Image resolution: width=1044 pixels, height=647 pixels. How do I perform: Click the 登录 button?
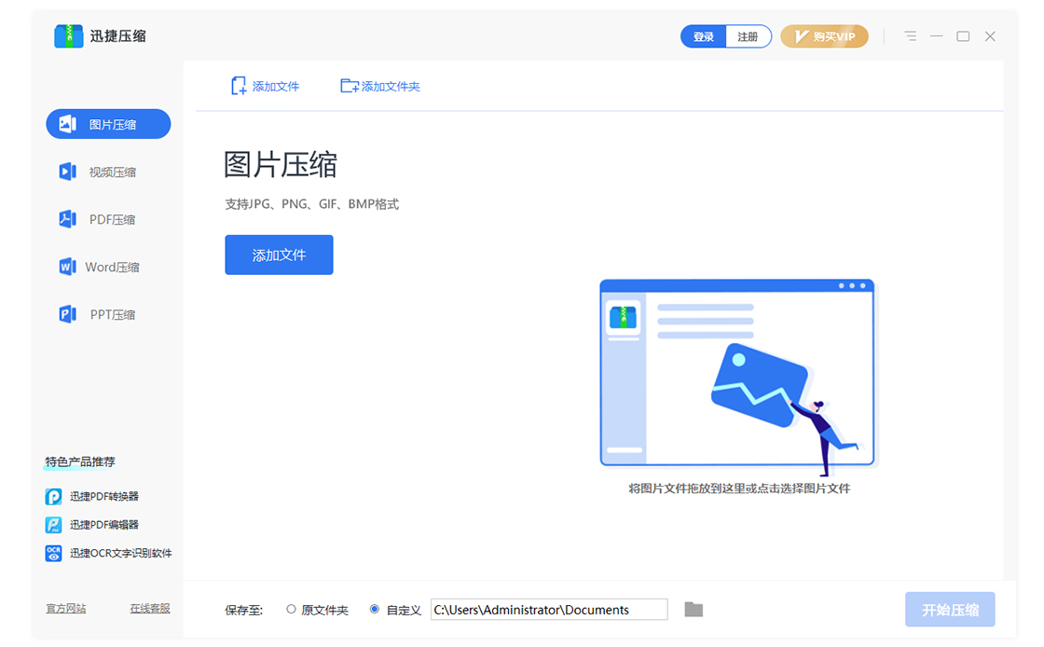[703, 36]
